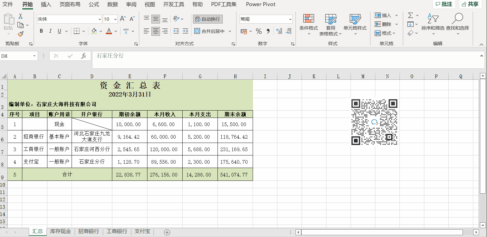This screenshot has width=487, height=237.
Task: Increase font size with larger A icon
Action: point(123,19)
